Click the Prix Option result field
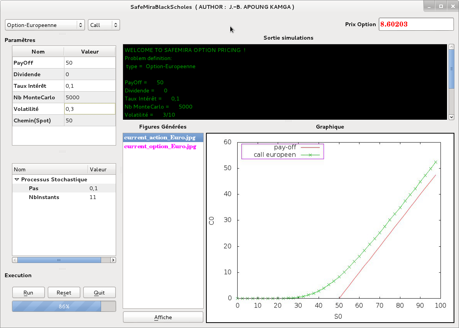 tap(416, 24)
